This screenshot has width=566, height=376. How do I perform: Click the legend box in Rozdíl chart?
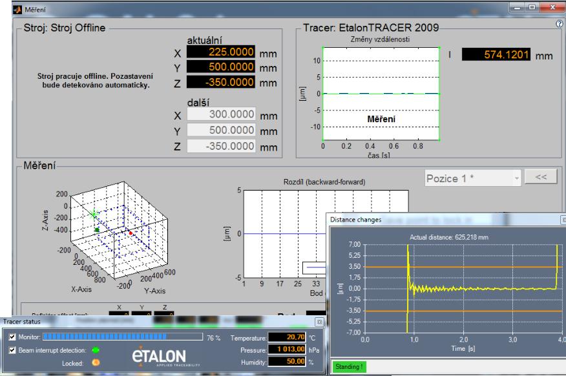pyautogui.click(x=315, y=267)
